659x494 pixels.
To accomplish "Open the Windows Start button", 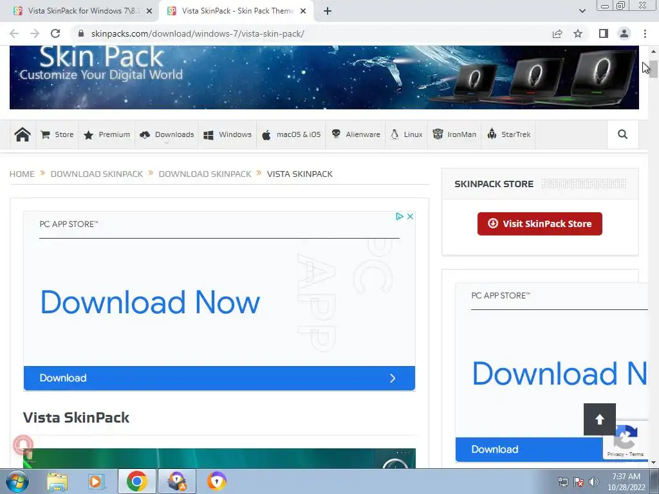I will [x=16, y=481].
